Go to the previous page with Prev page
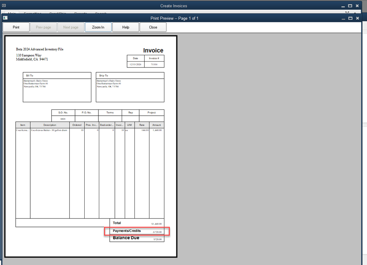The image size is (367, 265). coord(43,27)
